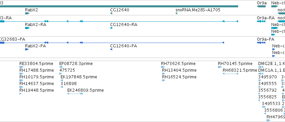Select the CG12640-PA protein glyph

111,49
